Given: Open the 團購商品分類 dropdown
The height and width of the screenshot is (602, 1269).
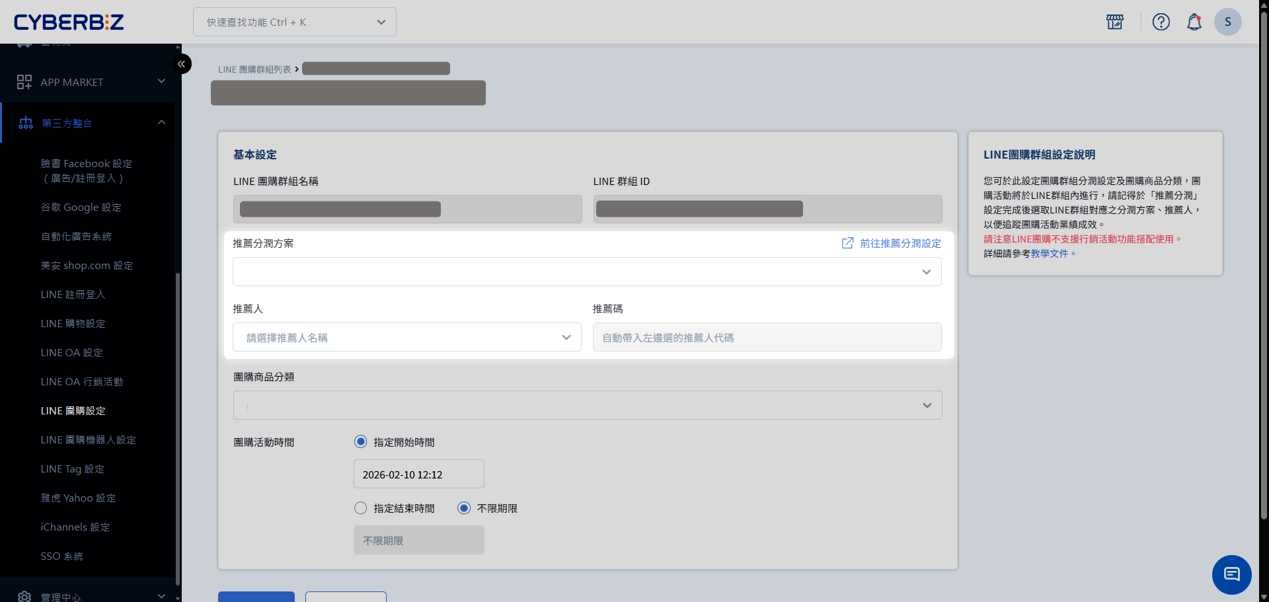Looking at the screenshot, I should click(587, 405).
